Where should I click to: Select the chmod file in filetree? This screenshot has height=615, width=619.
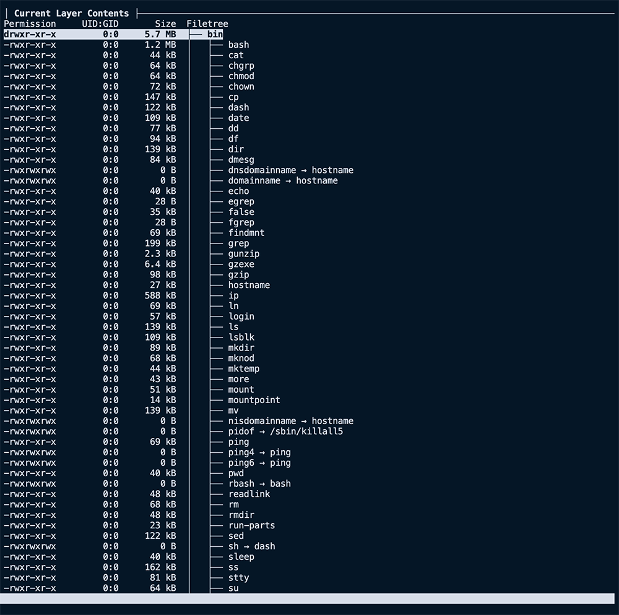click(241, 76)
